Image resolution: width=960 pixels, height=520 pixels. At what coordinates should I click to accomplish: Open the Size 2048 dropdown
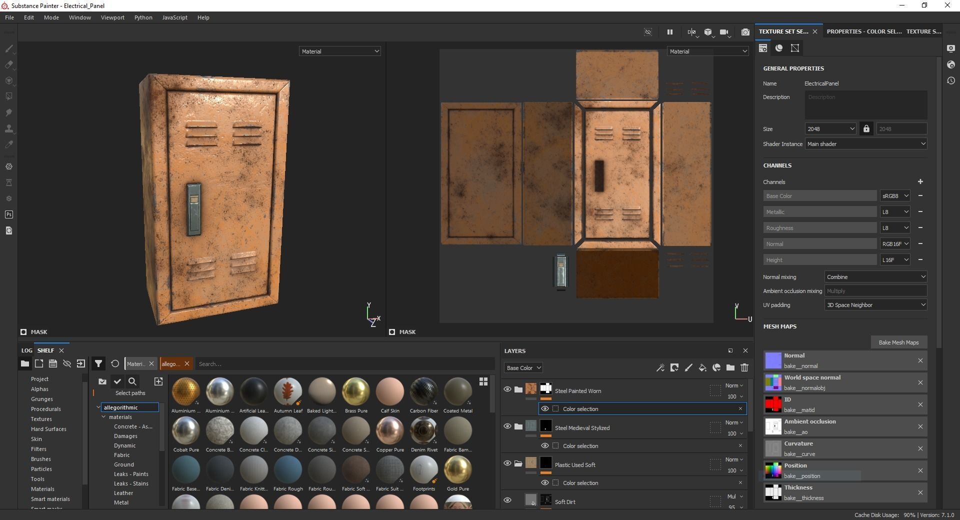pos(830,129)
